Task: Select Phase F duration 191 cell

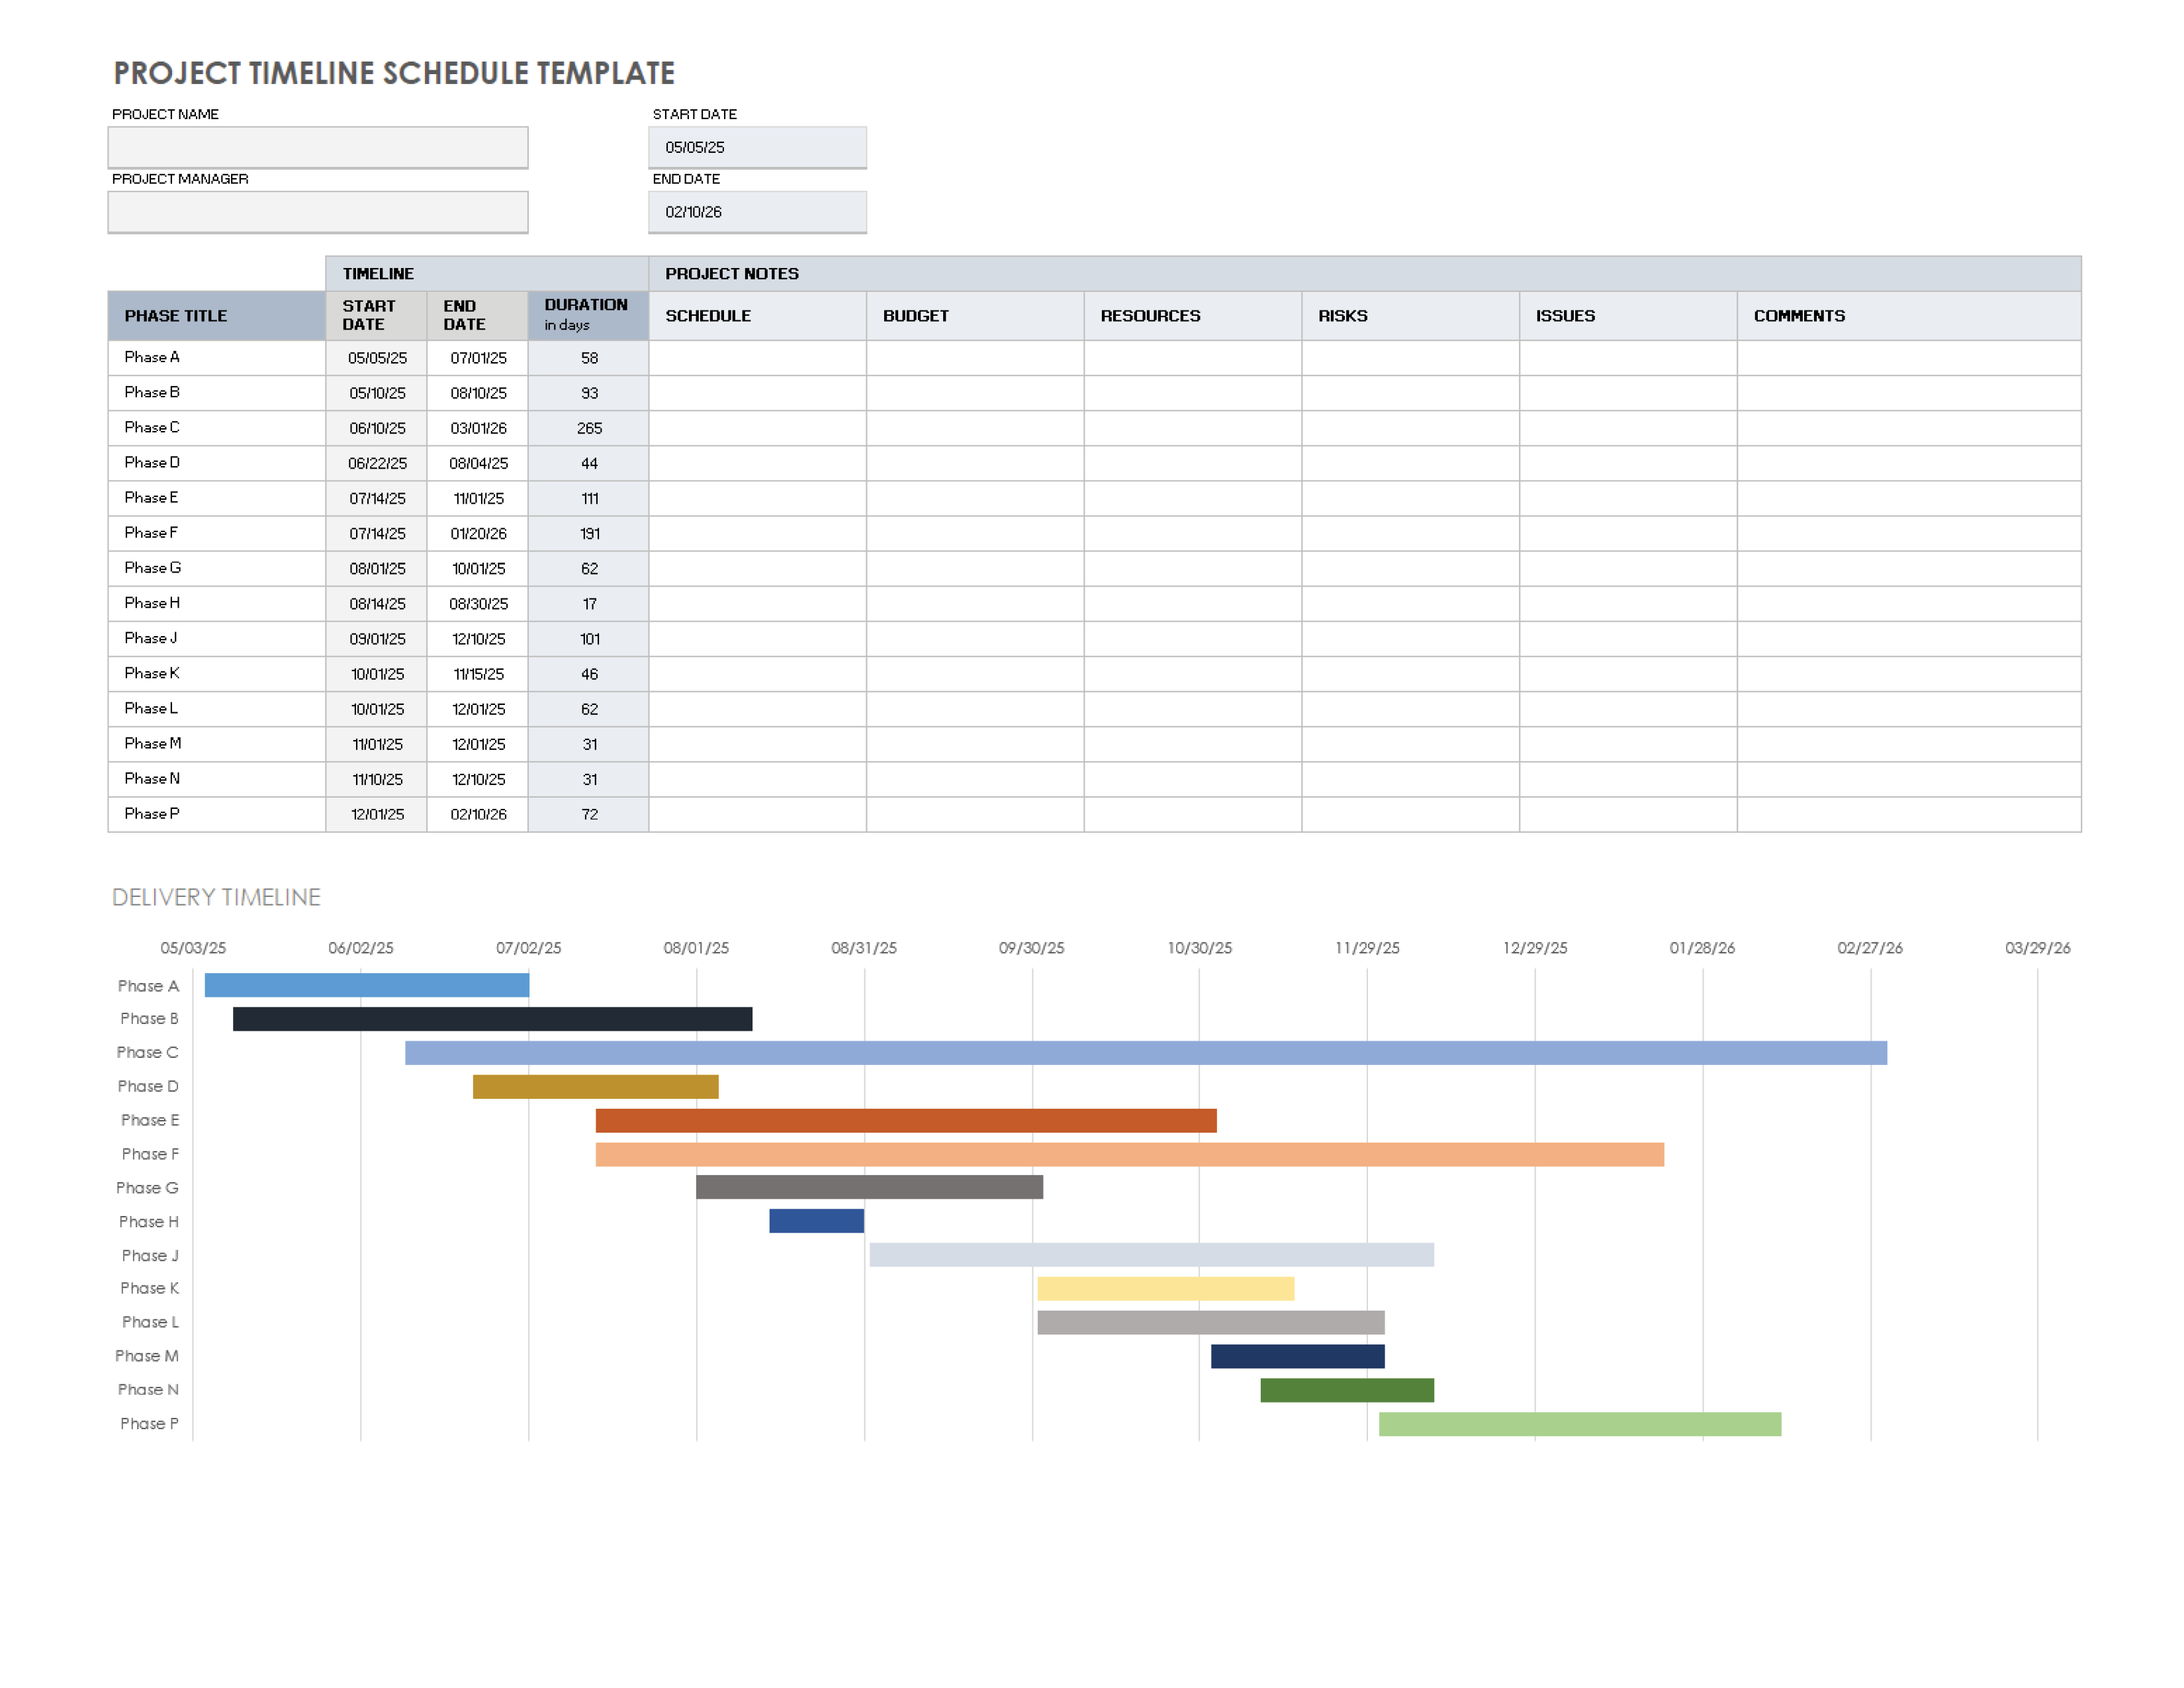Action: click(x=588, y=534)
